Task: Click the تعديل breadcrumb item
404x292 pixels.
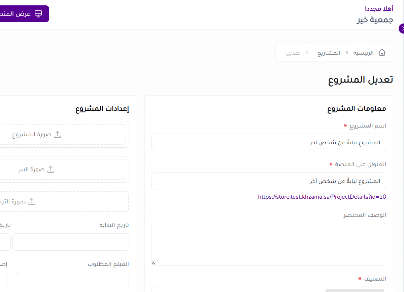Action: (x=293, y=53)
